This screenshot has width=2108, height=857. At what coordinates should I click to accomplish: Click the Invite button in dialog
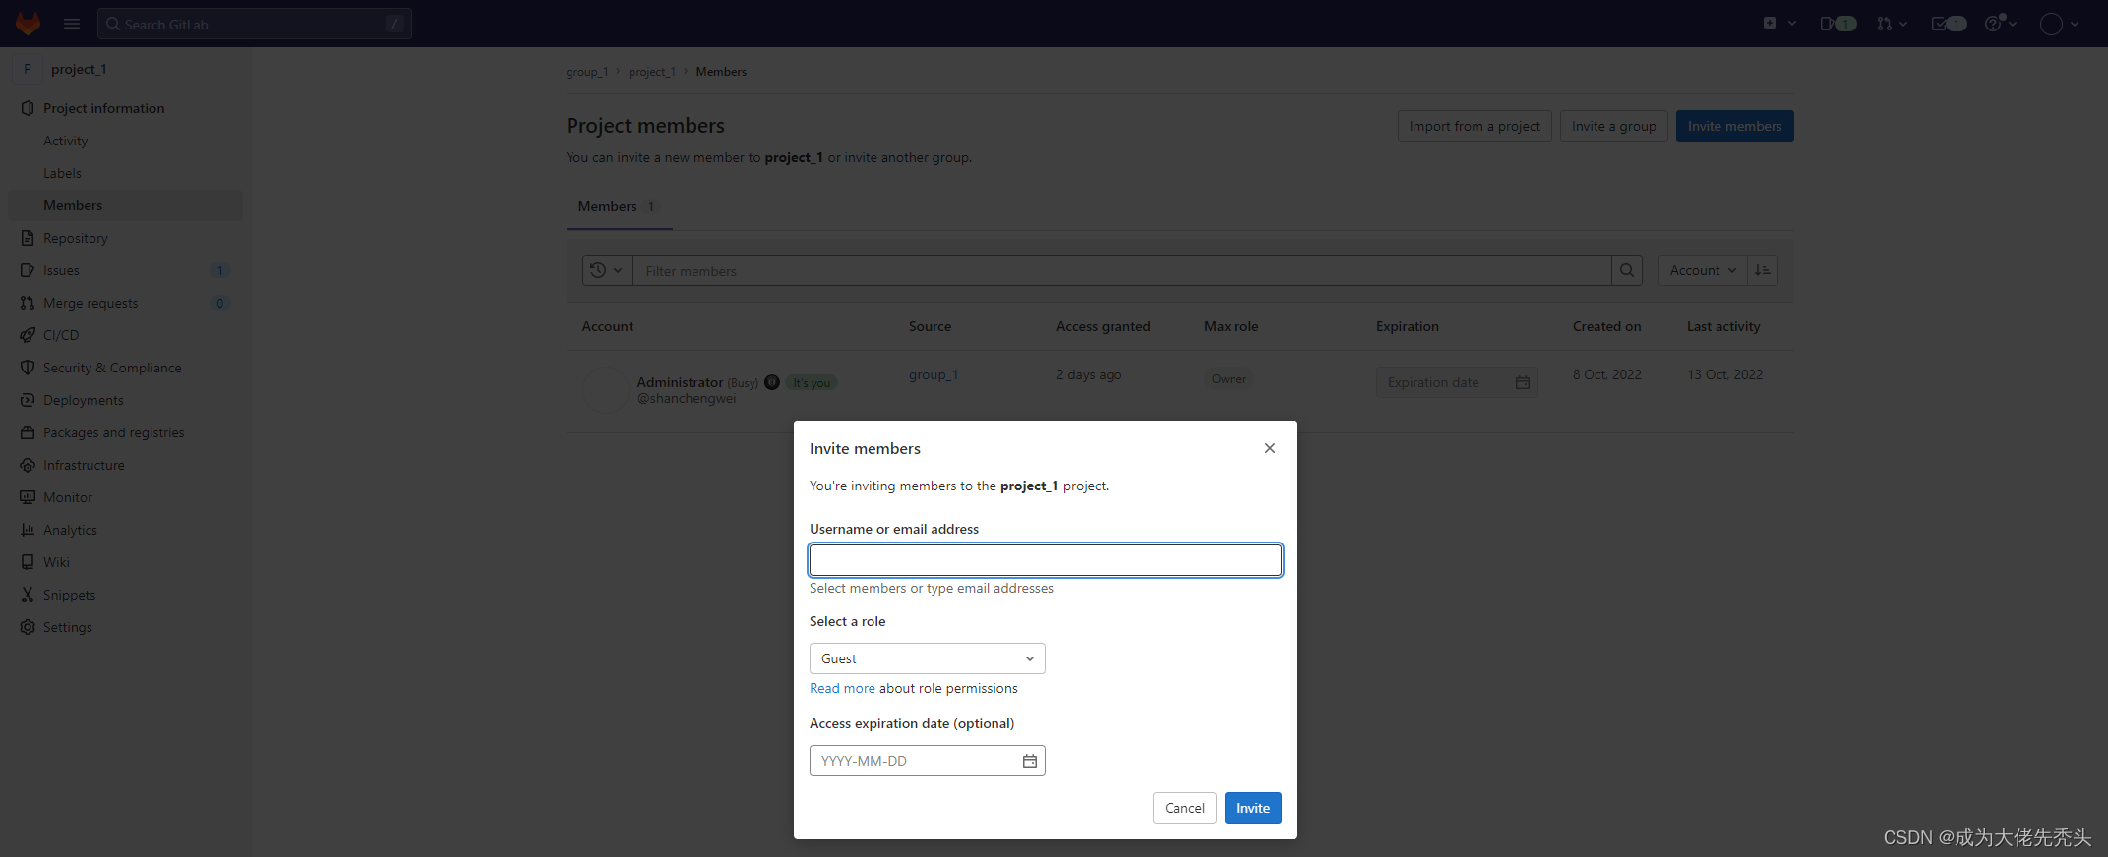[x=1253, y=808]
